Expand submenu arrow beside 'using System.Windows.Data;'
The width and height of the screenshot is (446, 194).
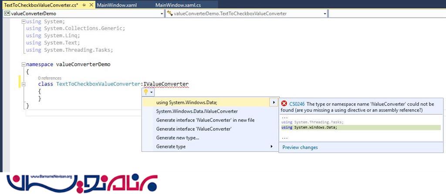[x=274, y=102]
